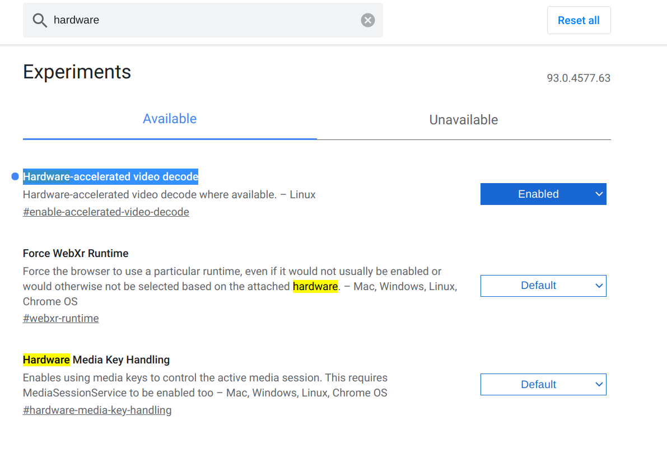The width and height of the screenshot is (667, 476).
Task: Click the Experiments page heading
Action: tap(77, 72)
